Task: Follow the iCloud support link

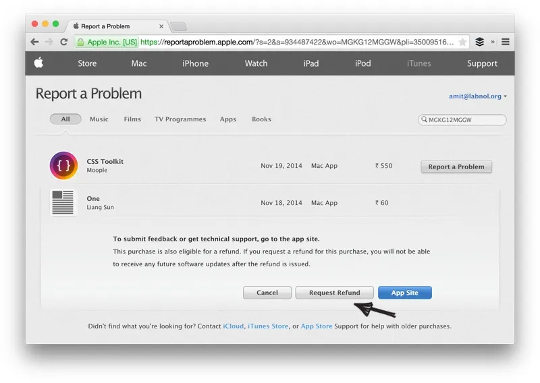Action: [233, 326]
